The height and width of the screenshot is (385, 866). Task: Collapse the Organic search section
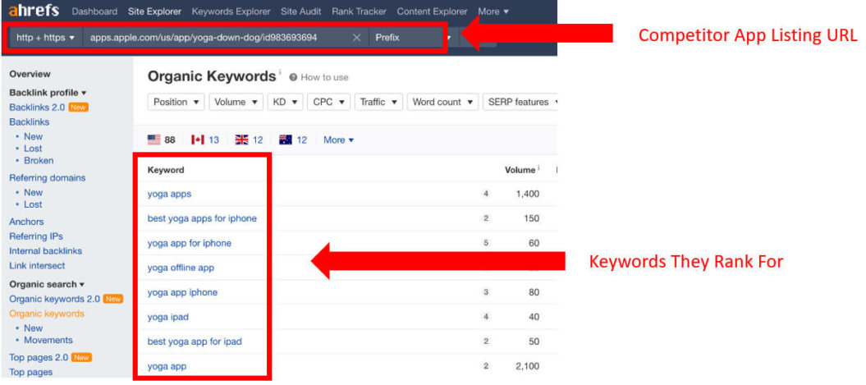point(47,285)
